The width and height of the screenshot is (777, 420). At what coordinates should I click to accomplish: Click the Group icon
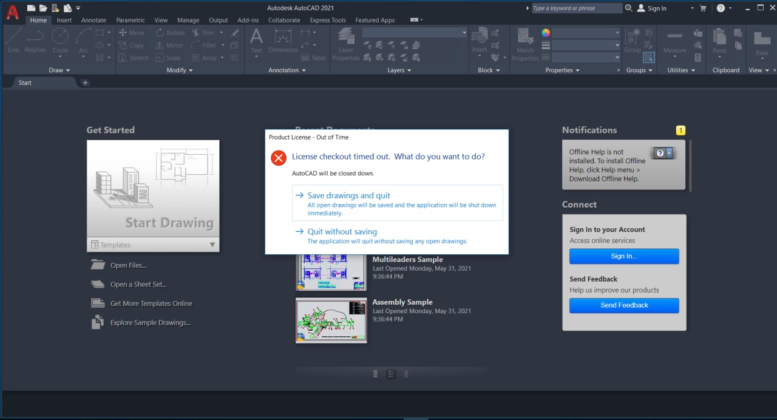[633, 40]
